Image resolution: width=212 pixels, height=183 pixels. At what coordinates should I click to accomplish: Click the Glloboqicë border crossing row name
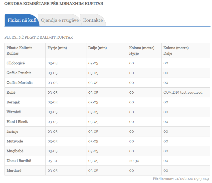click(16, 63)
